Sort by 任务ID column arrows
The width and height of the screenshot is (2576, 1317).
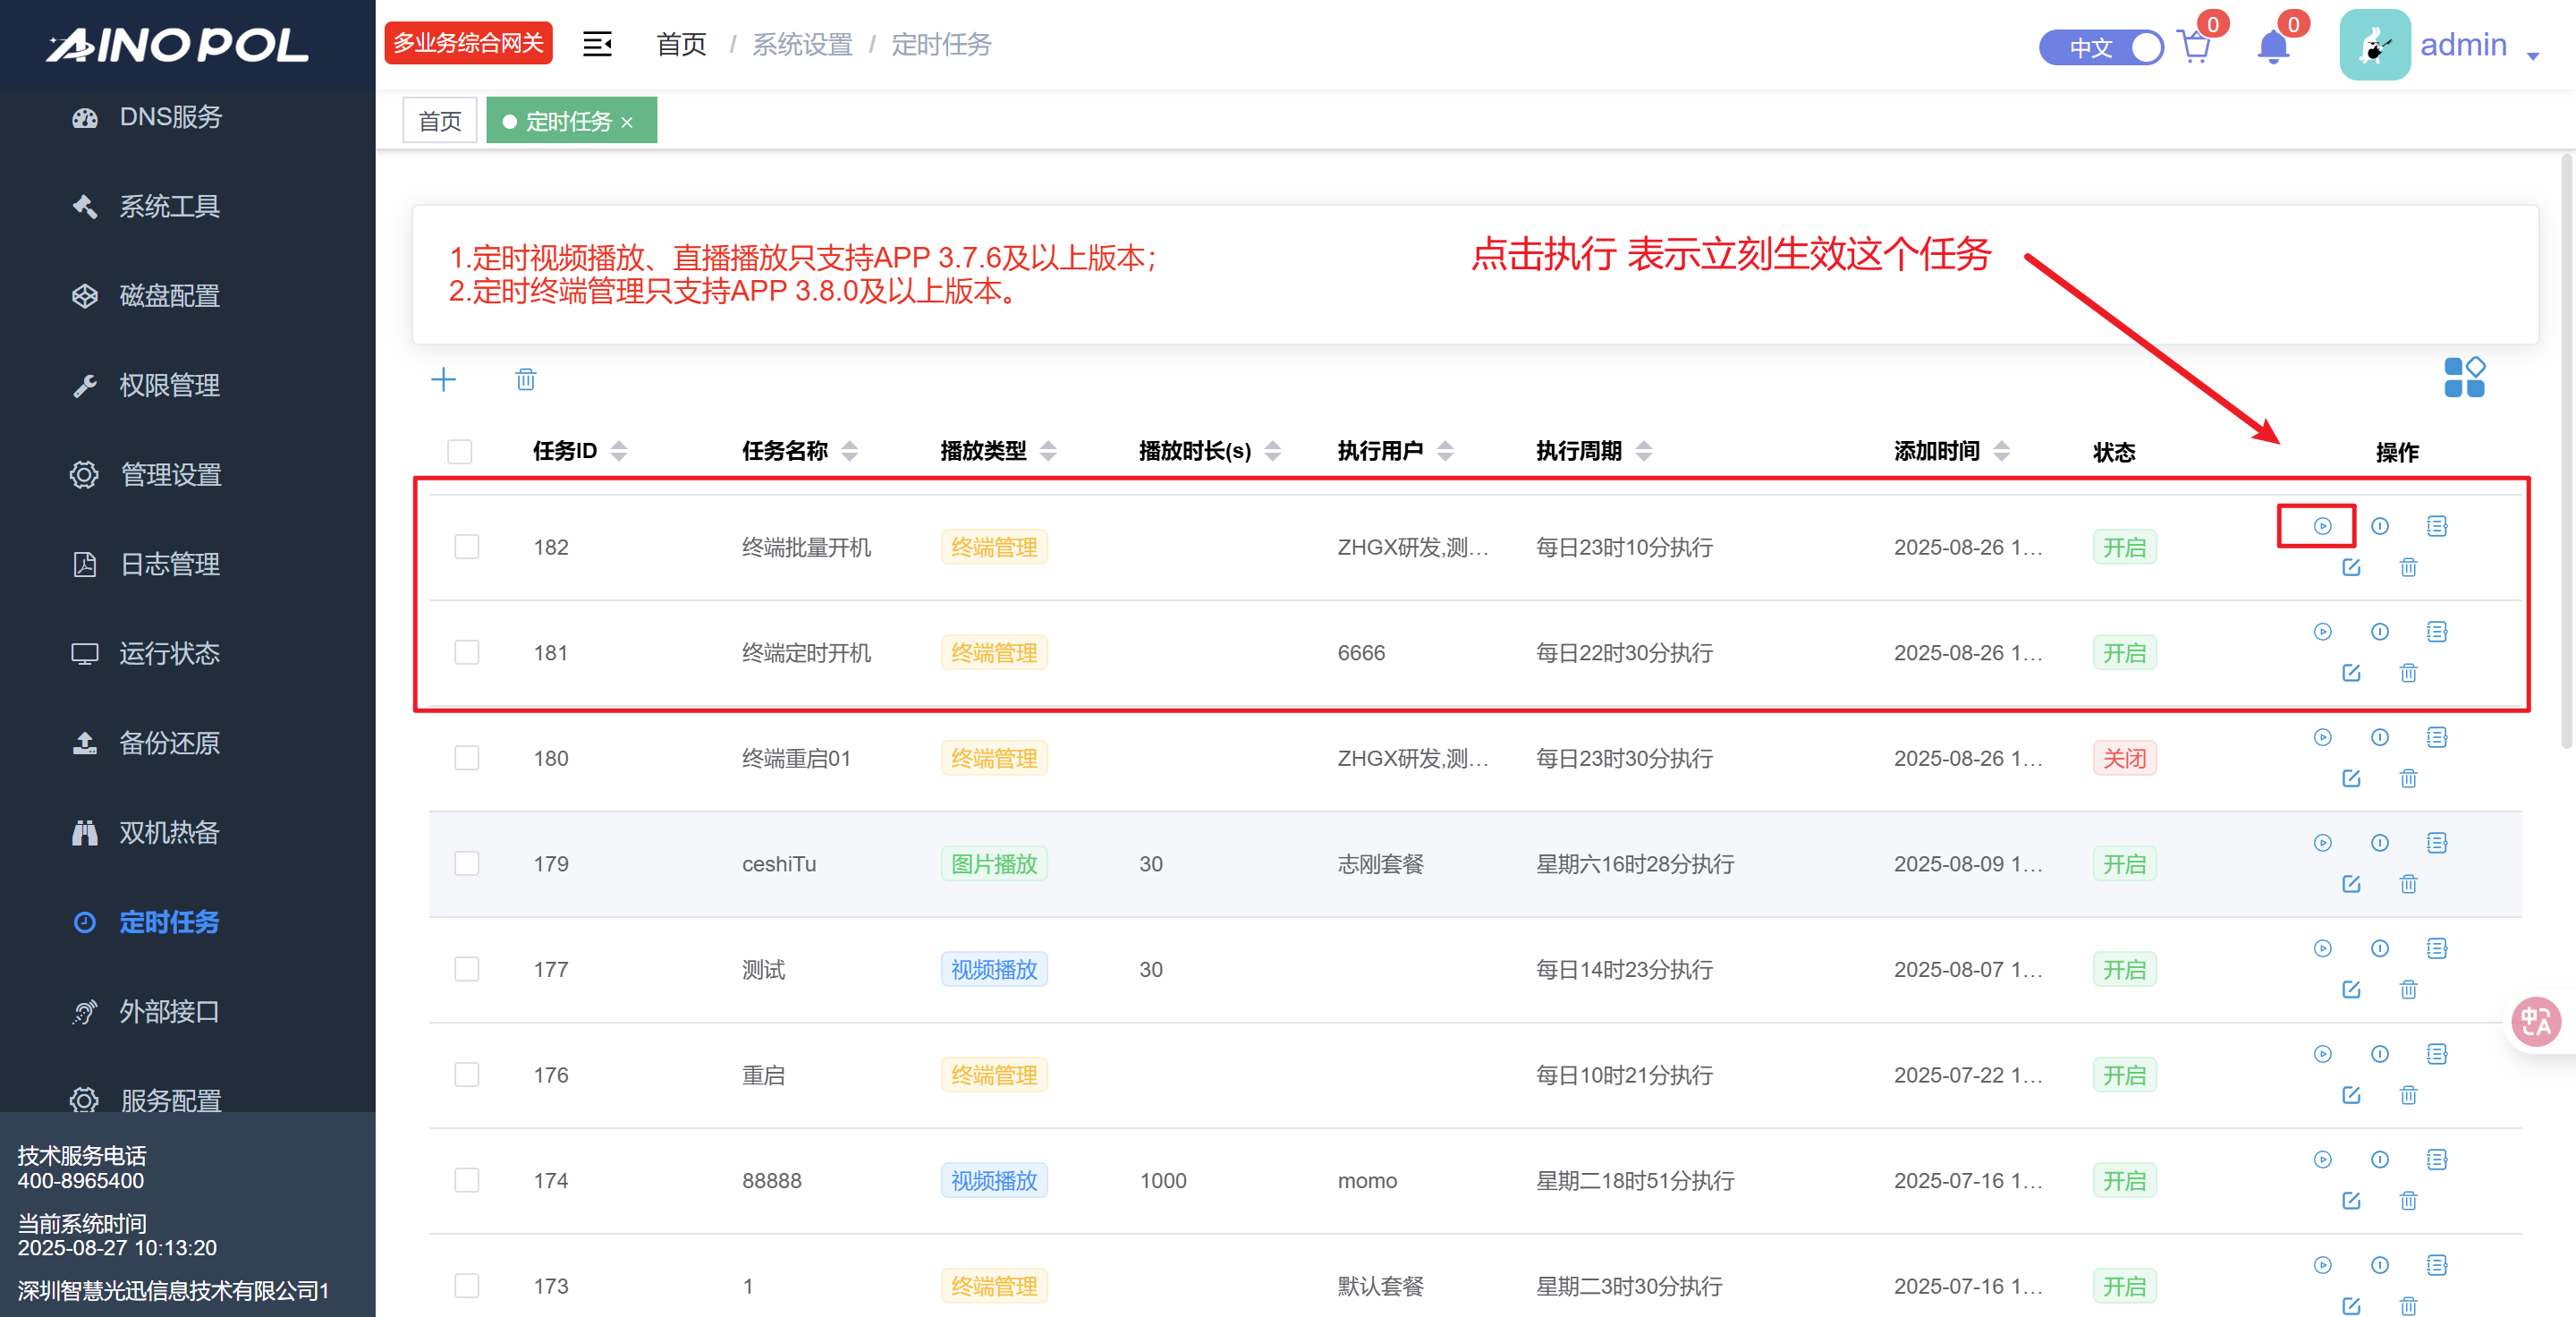619,451
